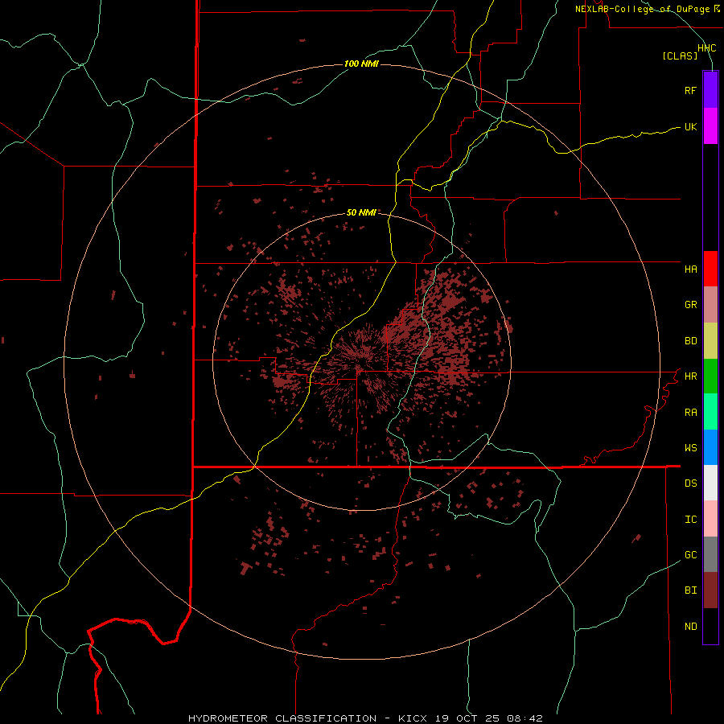Click the [CLAS] legend heading
Screen dimensions: 724x724
pos(680,56)
